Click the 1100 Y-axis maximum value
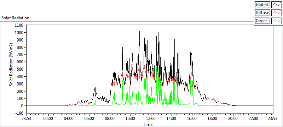Screen dimensions: 283x127 (x=21, y=25)
